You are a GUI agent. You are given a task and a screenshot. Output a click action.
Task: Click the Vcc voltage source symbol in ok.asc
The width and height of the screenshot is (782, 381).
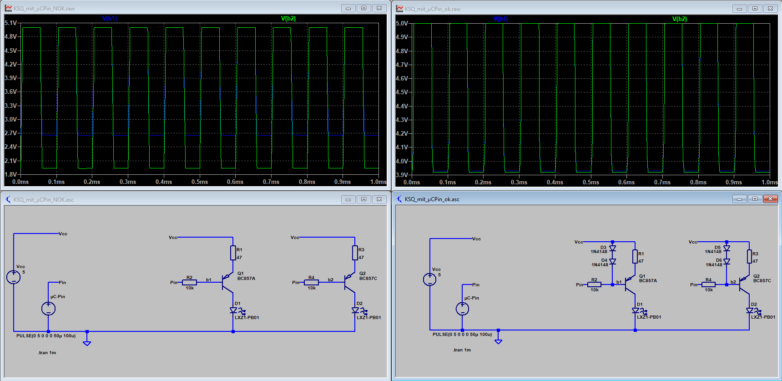[x=430, y=279]
